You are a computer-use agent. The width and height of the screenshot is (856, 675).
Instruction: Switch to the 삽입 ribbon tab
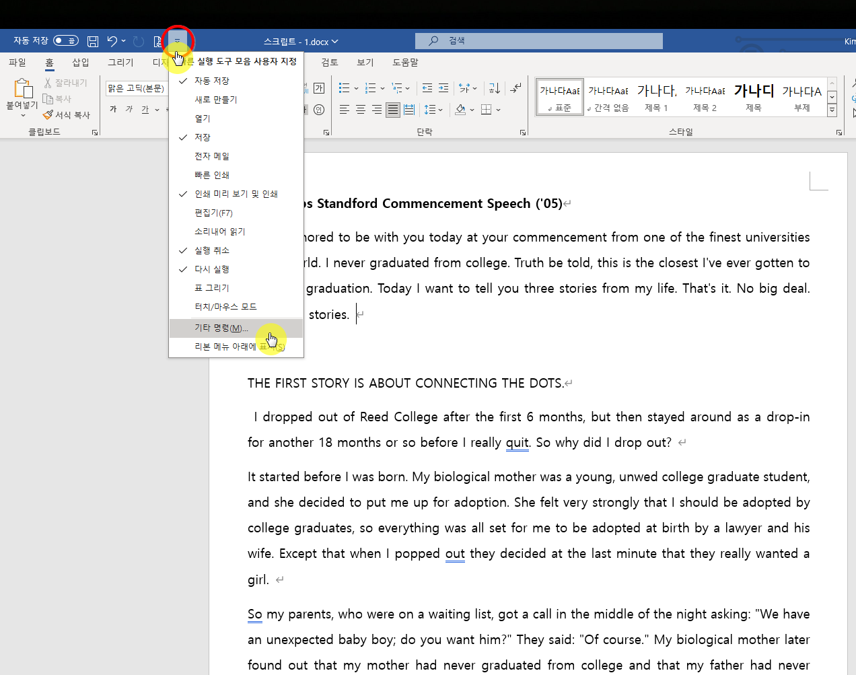[81, 62]
